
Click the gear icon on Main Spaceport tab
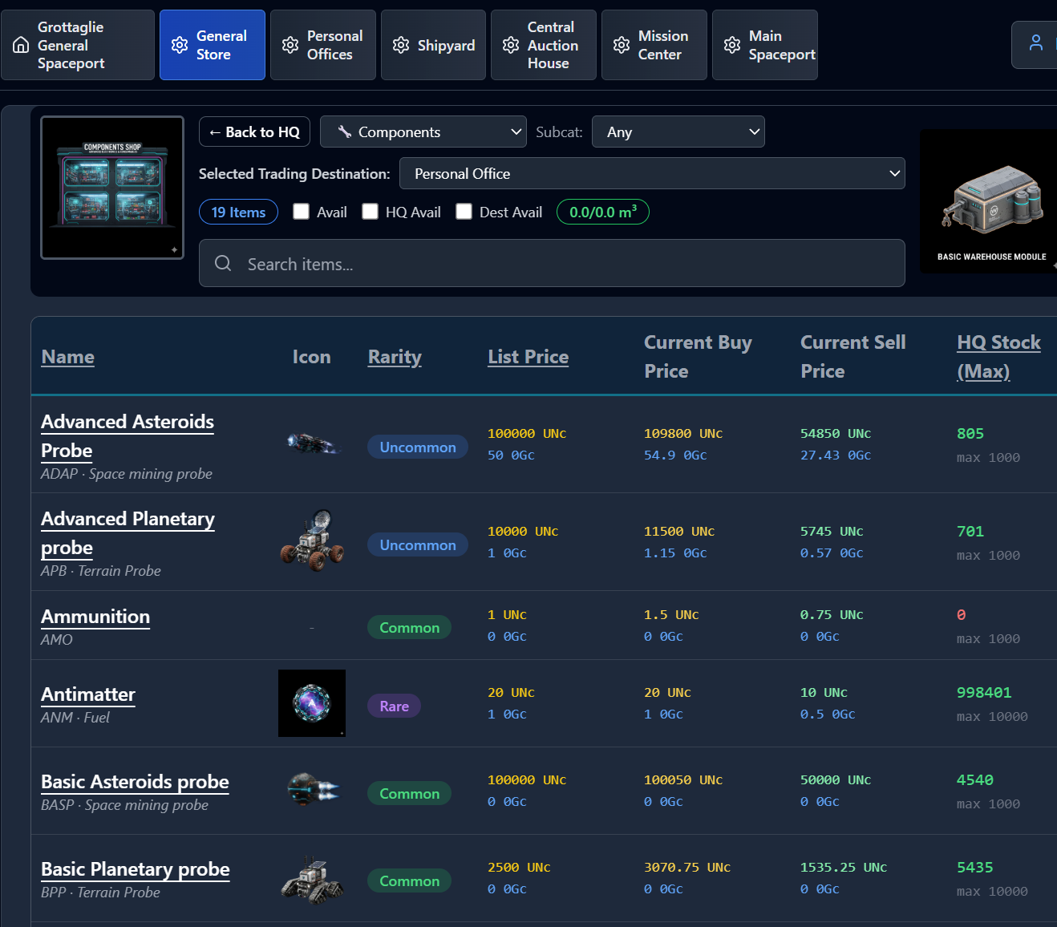pos(732,45)
